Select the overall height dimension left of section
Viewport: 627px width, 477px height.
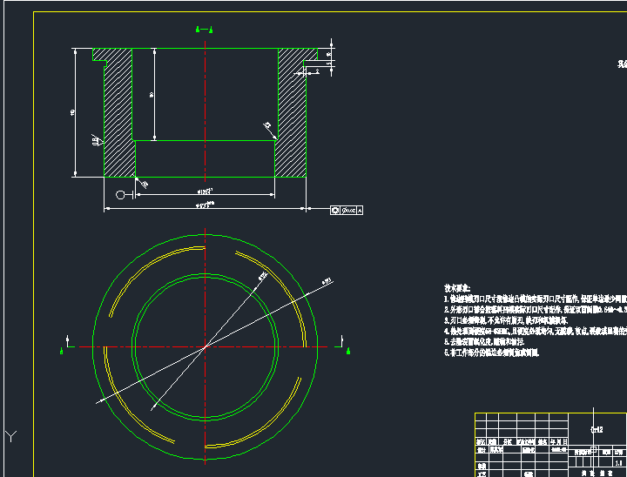(x=75, y=112)
